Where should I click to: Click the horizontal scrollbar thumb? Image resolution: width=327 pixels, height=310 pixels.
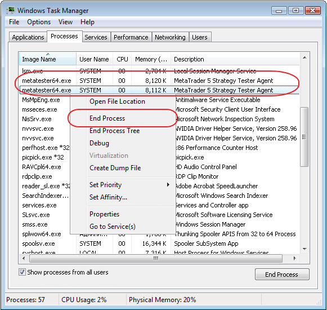pos(156,258)
